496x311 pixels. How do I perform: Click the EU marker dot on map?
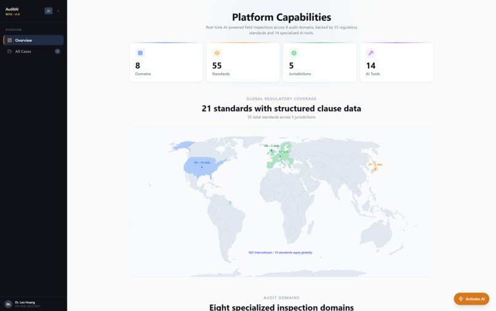[x=280, y=156]
